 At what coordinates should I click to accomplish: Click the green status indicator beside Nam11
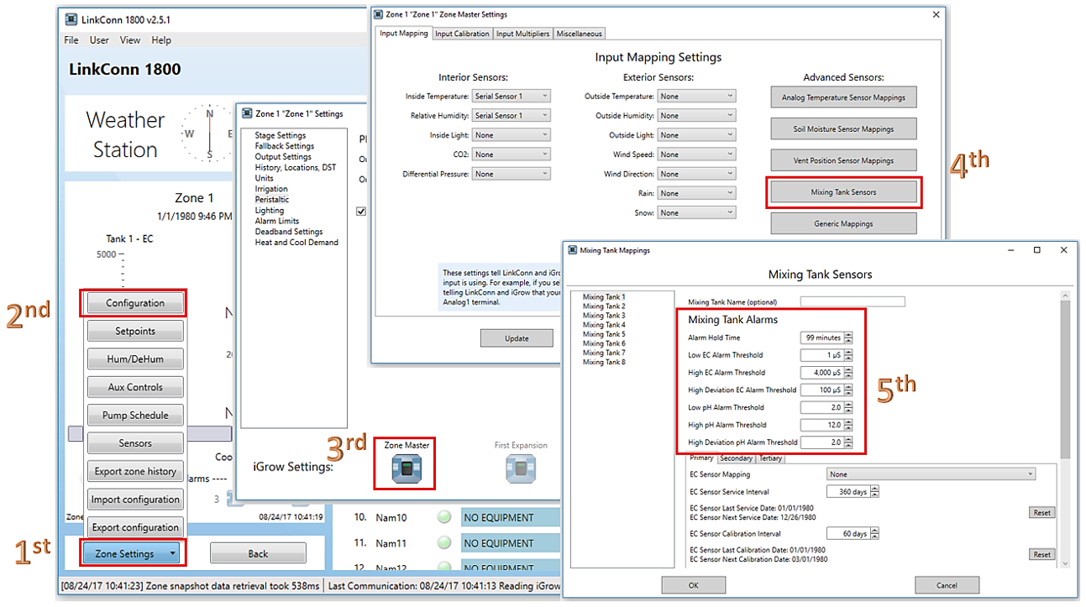tap(443, 543)
